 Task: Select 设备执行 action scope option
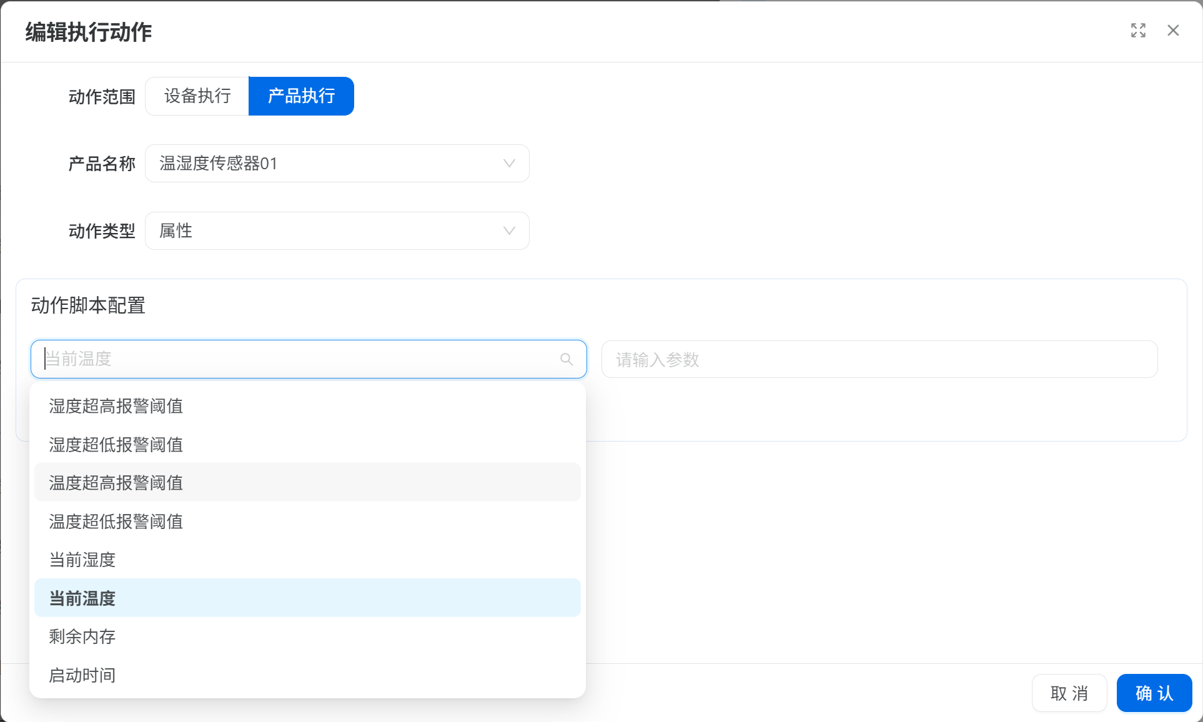[x=197, y=96]
